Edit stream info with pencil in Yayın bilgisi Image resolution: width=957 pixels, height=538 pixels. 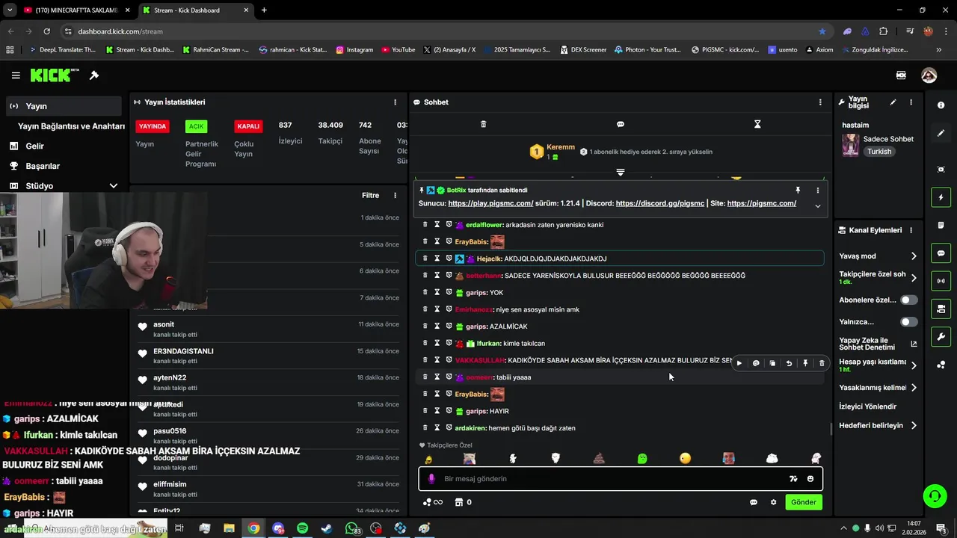893,102
